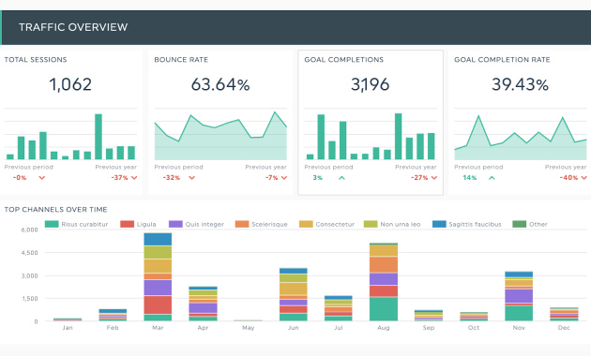Click the February stacked bar

113,315
